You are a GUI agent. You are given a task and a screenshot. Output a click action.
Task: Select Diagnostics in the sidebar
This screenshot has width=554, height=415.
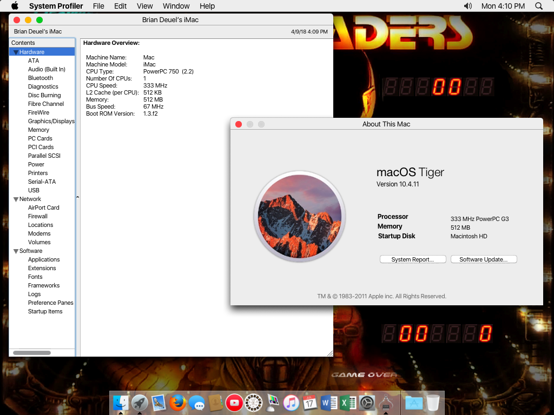point(43,86)
